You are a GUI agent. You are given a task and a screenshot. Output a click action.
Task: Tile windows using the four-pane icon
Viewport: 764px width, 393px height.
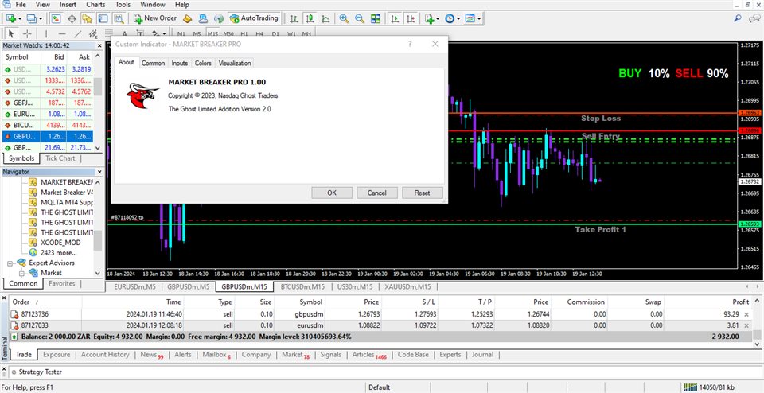[375, 18]
